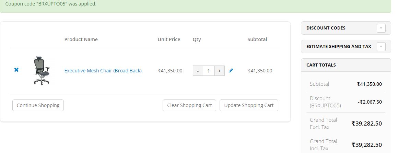Click the pencil edit icon beside quantity
This screenshot has height=153, width=398.
pyautogui.click(x=231, y=71)
